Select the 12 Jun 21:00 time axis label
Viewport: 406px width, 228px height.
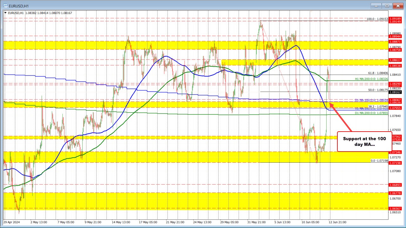[x=338, y=222]
